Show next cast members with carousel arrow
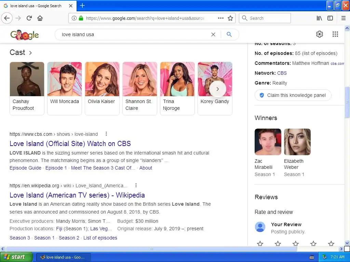350x262 pixels. coord(218,89)
